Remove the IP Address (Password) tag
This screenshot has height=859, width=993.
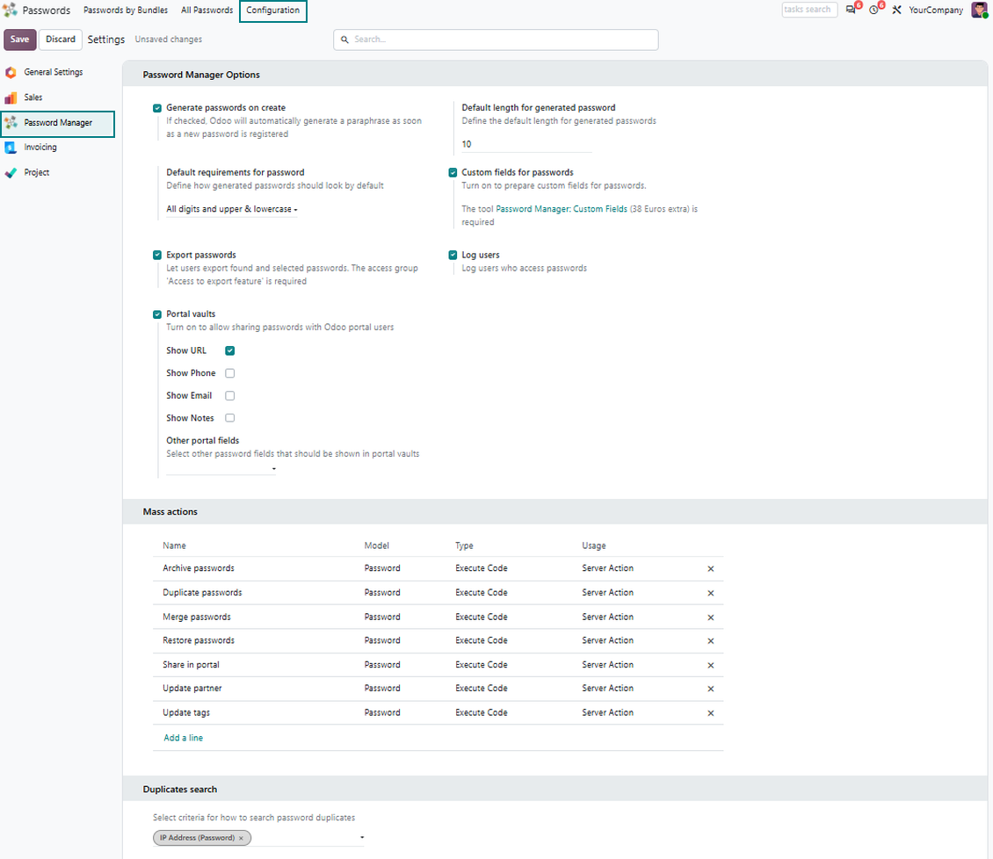tap(241, 838)
